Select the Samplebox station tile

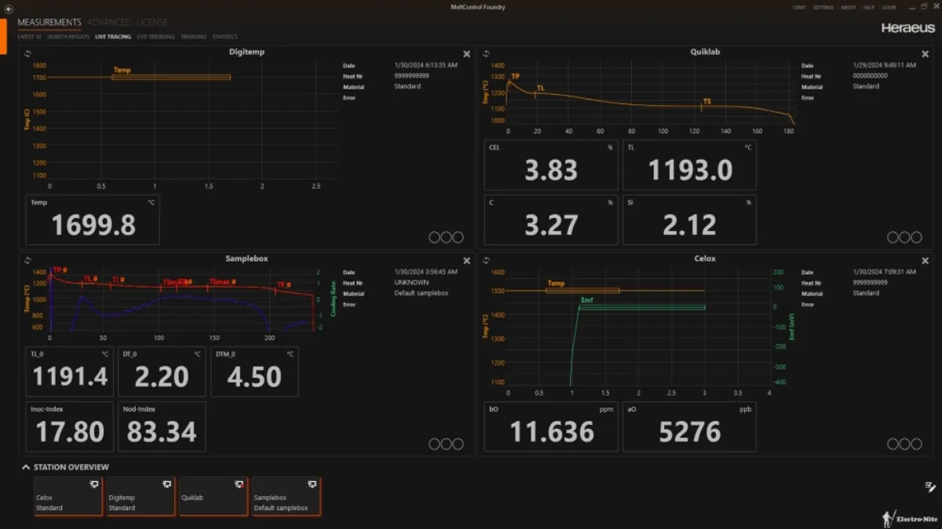tap(286, 497)
